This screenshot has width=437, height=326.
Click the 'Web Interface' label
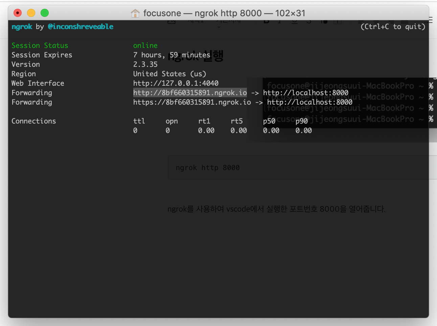pos(38,83)
